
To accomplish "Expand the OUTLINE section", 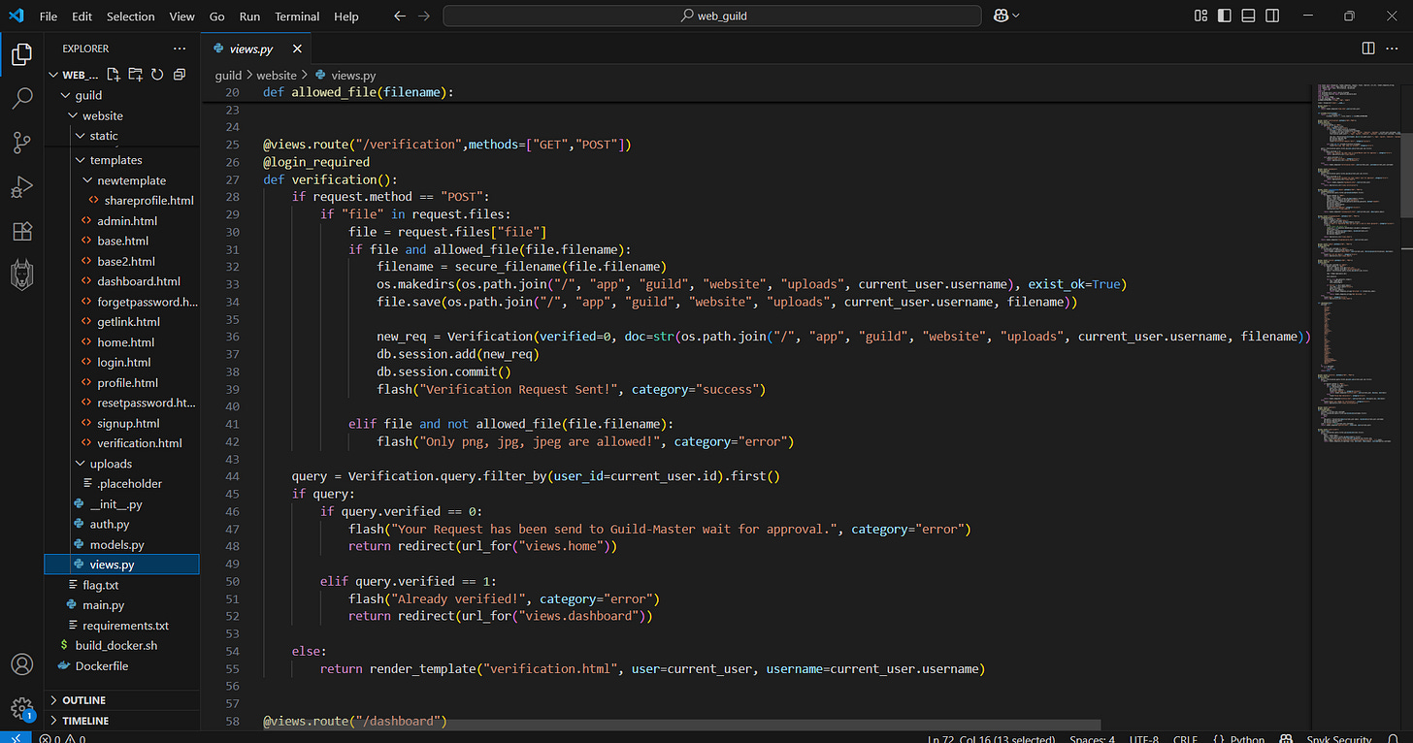I will (83, 700).
